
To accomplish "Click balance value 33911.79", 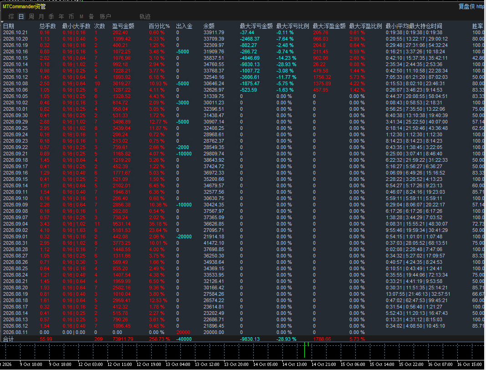I will (x=214, y=32).
